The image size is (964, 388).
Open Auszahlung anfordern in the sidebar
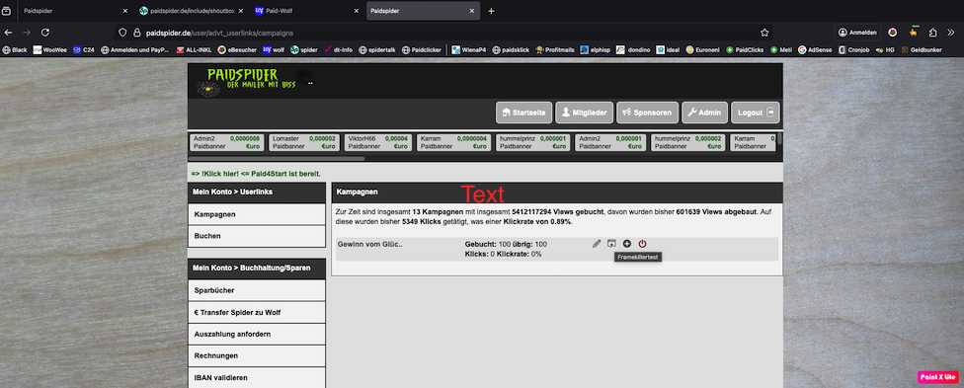257,334
